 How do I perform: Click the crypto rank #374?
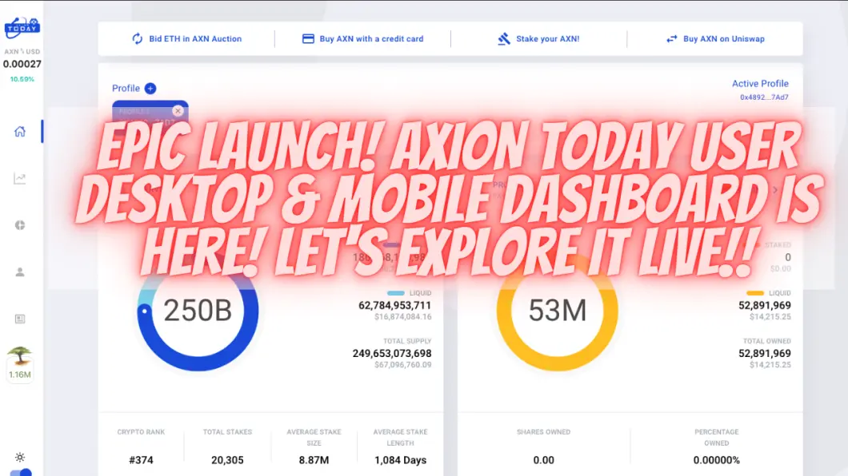click(x=141, y=460)
